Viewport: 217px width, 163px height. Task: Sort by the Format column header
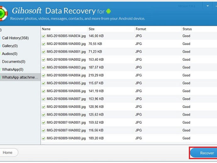point(141,29)
